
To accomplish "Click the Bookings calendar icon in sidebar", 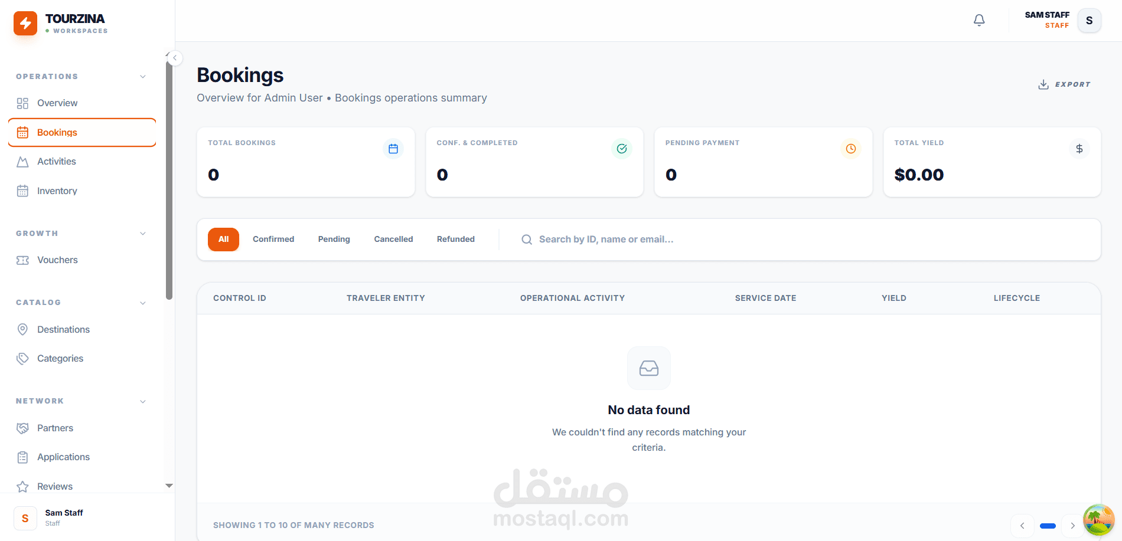I will (22, 133).
